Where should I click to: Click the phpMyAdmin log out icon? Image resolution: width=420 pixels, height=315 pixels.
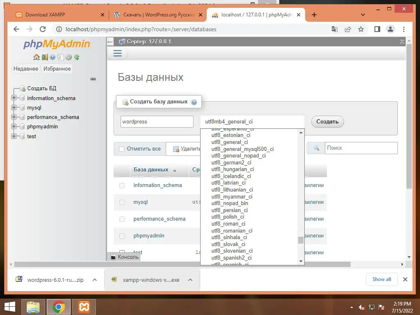point(44,57)
